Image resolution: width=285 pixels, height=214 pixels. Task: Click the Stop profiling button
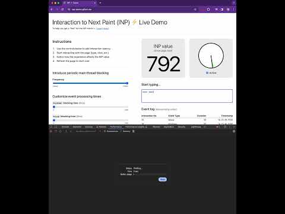pos(163,180)
